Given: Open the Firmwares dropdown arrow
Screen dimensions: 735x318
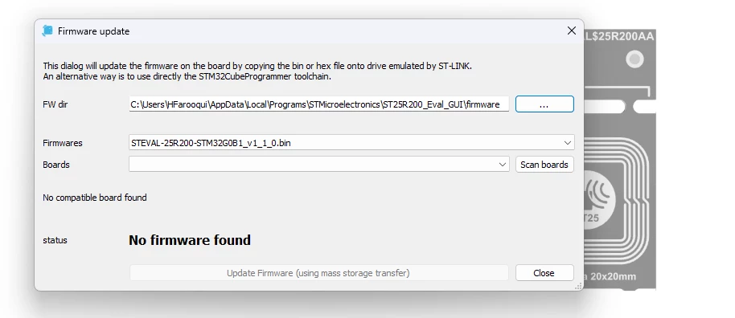Looking at the screenshot, I should click(x=568, y=143).
